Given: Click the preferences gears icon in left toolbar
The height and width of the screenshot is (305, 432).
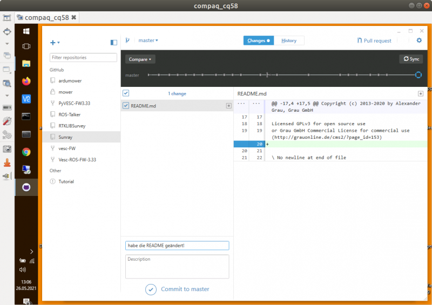Looking at the screenshot, I should [7, 135].
